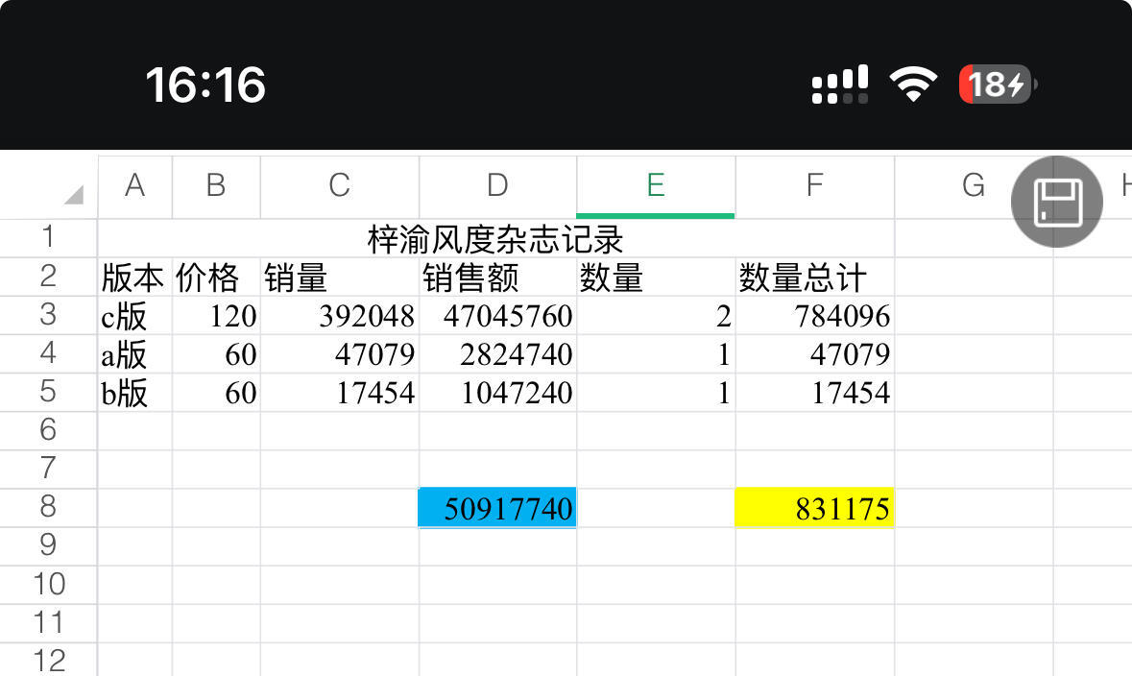1132x676 pixels.
Task: Tap the select-all corner triangle
Action: (x=74, y=194)
